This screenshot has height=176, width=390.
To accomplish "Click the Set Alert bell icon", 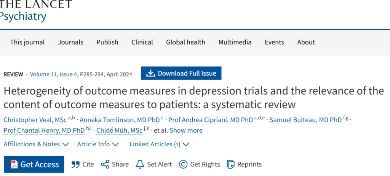I will (140, 164).
